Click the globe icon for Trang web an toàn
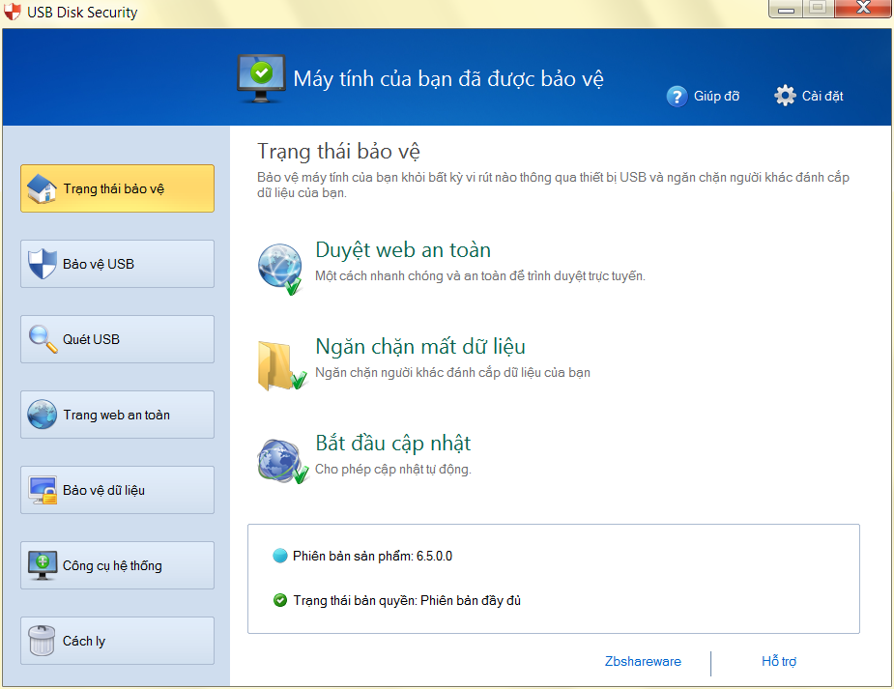The height and width of the screenshot is (689, 894). coord(43,415)
